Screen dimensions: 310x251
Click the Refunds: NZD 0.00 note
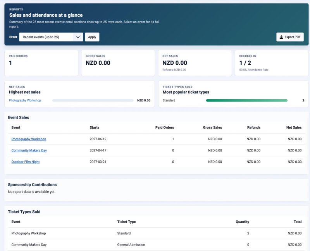[x=174, y=70]
